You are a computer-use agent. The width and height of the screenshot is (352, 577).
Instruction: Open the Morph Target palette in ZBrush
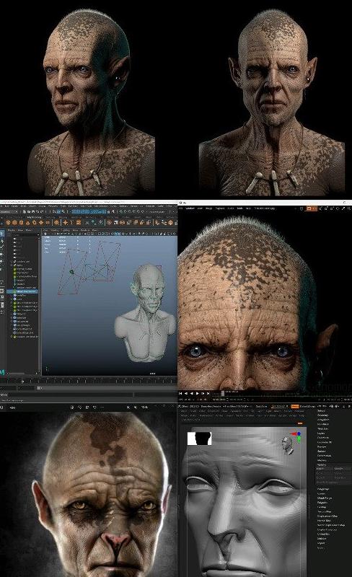coord(325,498)
